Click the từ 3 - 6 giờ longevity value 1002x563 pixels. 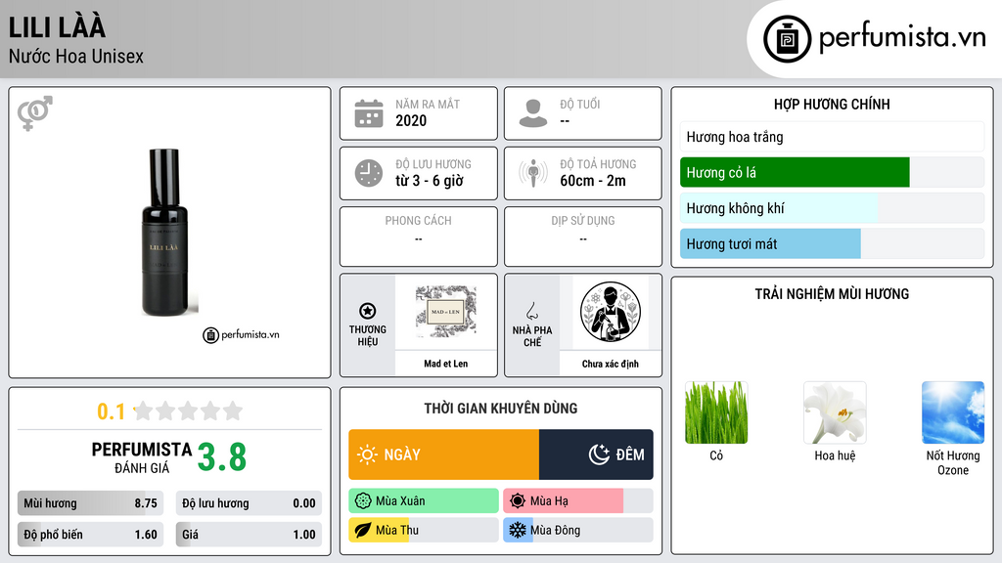430,181
